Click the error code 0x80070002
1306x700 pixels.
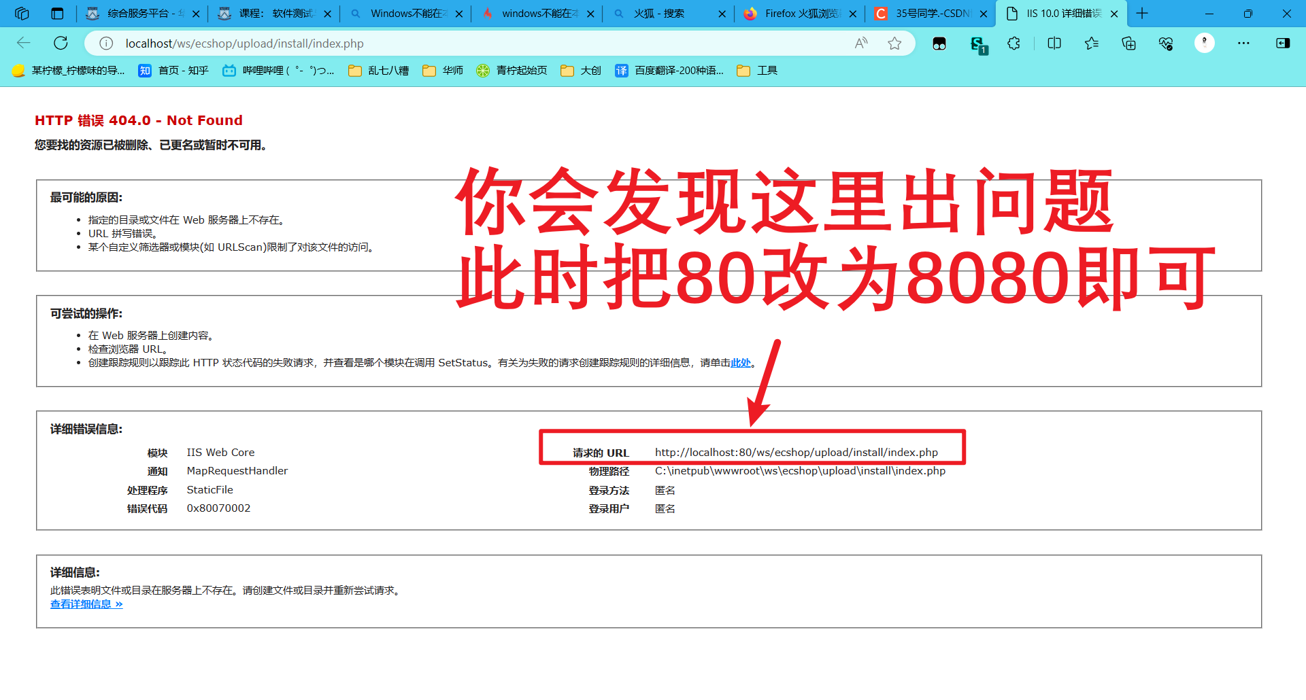click(218, 508)
